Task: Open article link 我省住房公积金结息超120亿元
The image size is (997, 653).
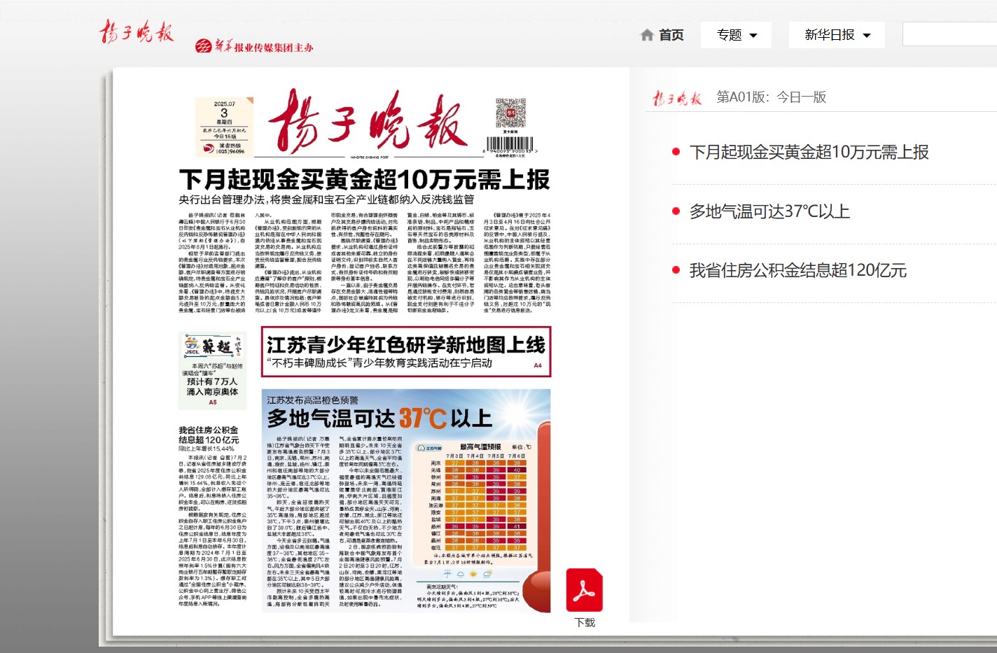Action: tap(797, 270)
